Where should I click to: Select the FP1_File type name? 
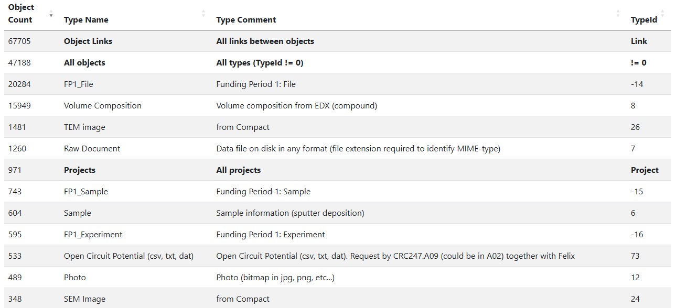(79, 84)
